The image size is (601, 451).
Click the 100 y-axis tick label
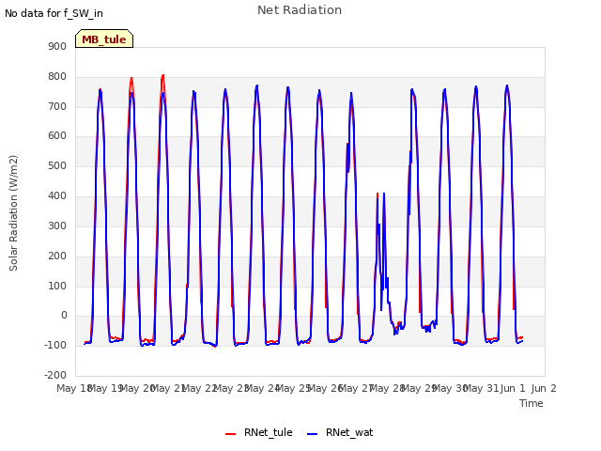click(57, 286)
